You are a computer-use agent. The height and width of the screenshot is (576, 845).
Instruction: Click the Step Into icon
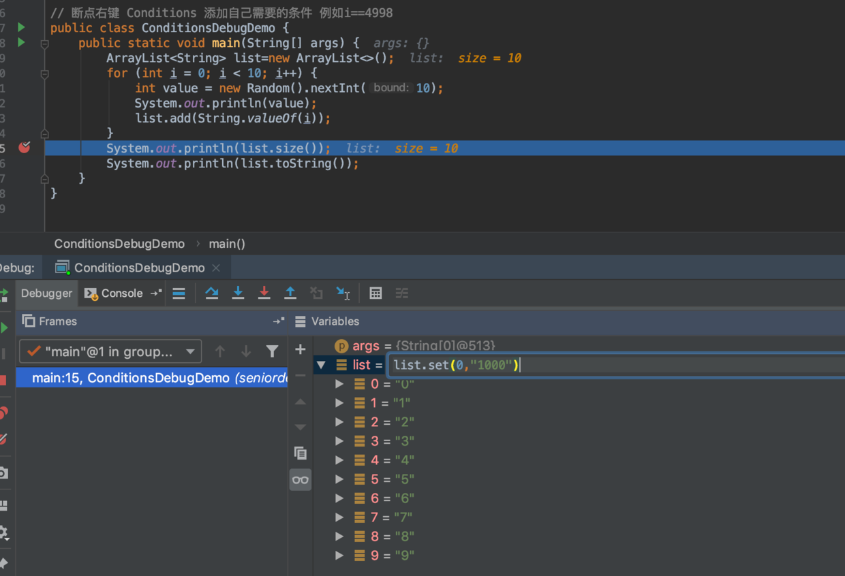pos(238,293)
